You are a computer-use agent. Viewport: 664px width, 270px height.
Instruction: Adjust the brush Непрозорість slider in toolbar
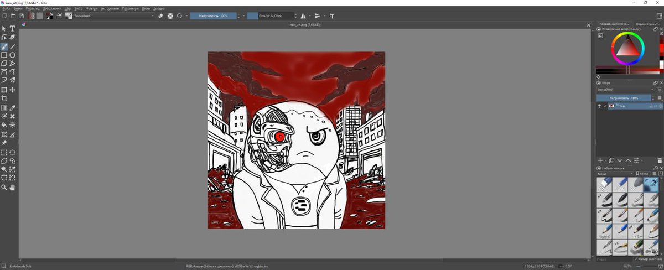(x=213, y=16)
